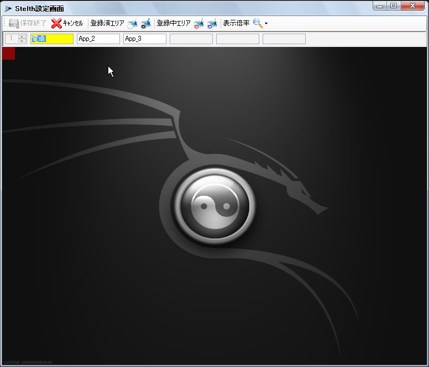Close the Stelth設定画面 window
The image size is (429, 367).
click(412, 6)
